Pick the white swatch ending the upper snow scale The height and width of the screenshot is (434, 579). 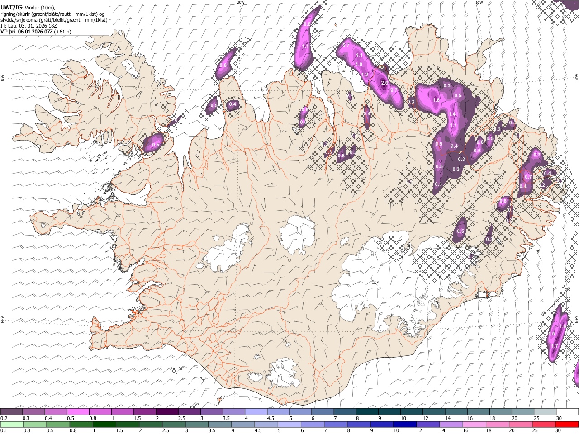coord(567,411)
